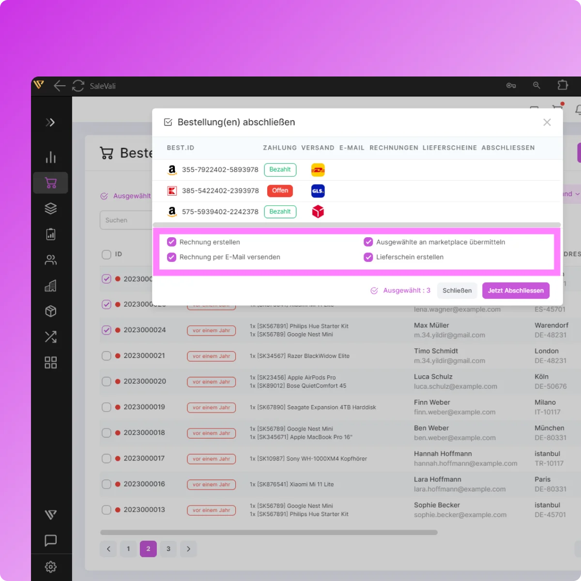
Task: Click the 'Schließen' button
Action: (x=457, y=290)
